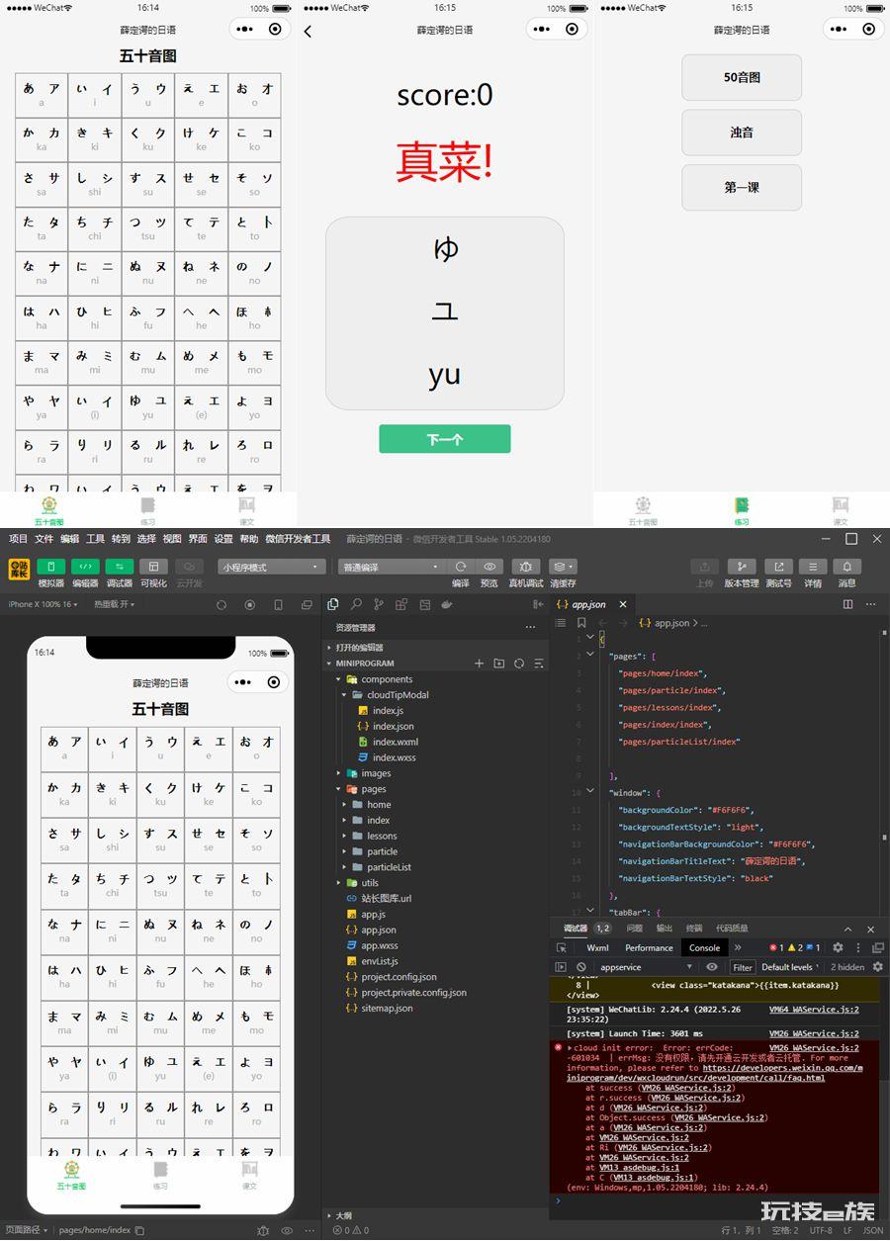Click the 云开发 cloud development icon
This screenshot has height=1241, width=890.
189,567
